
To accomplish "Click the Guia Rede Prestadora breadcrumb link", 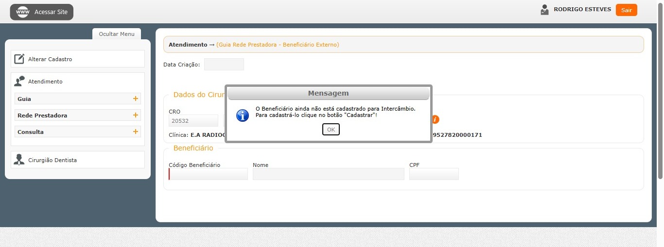I will (x=278, y=45).
